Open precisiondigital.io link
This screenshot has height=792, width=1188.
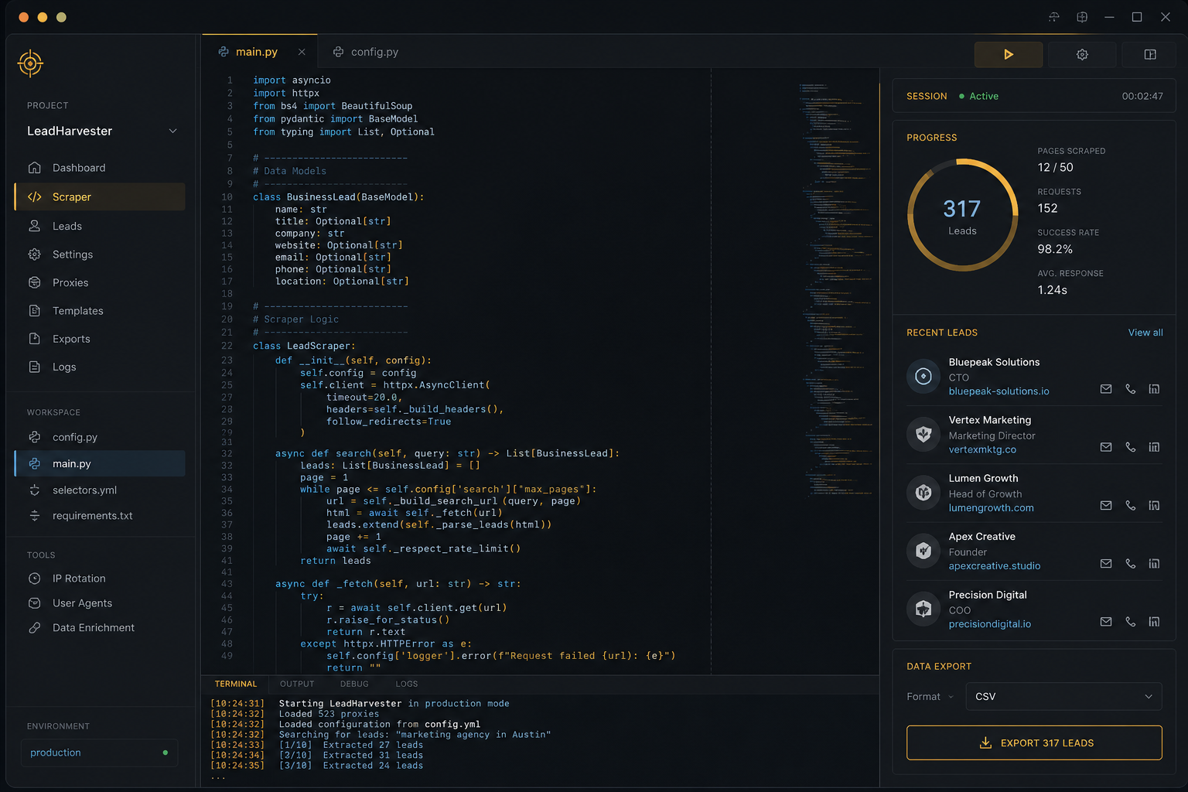[989, 624]
